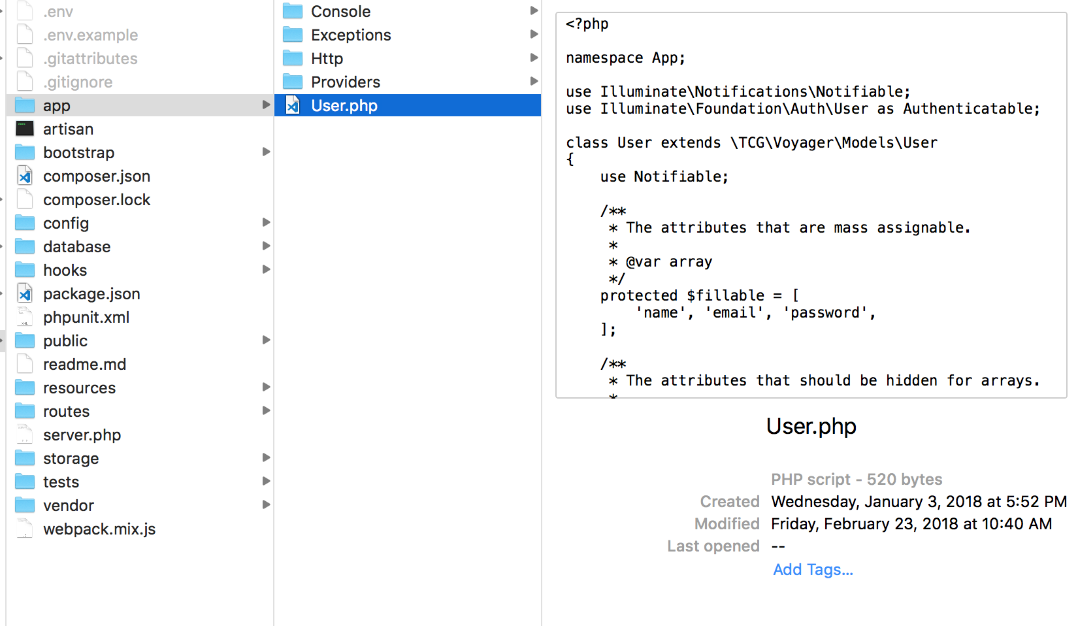The height and width of the screenshot is (626, 1078).
Task: Select the composer.json file icon
Action: (24, 175)
